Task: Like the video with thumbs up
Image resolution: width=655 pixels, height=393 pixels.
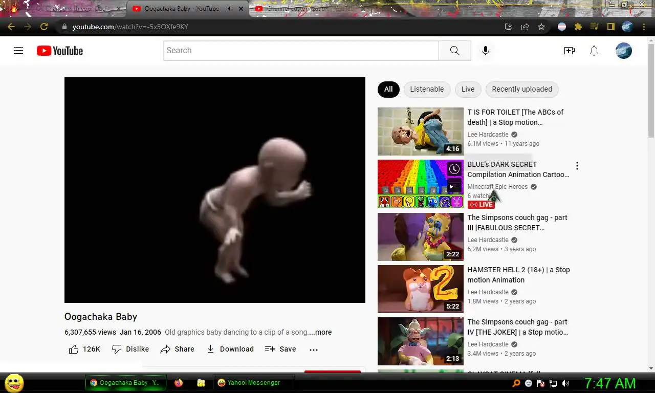Action: 84,349
